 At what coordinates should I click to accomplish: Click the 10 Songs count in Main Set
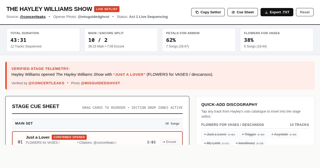(172, 123)
